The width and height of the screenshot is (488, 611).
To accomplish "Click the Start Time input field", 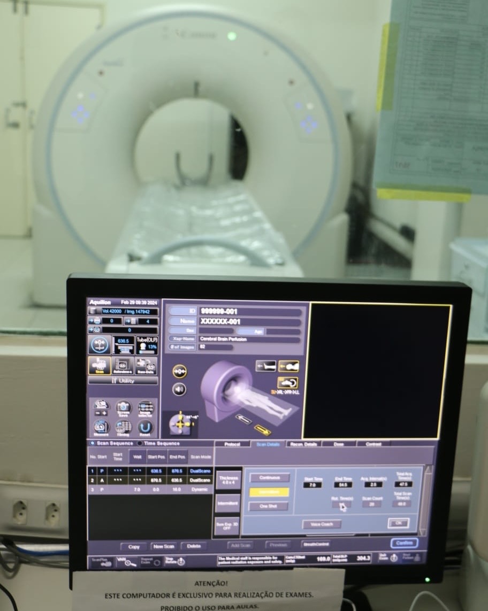I will point(312,485).
